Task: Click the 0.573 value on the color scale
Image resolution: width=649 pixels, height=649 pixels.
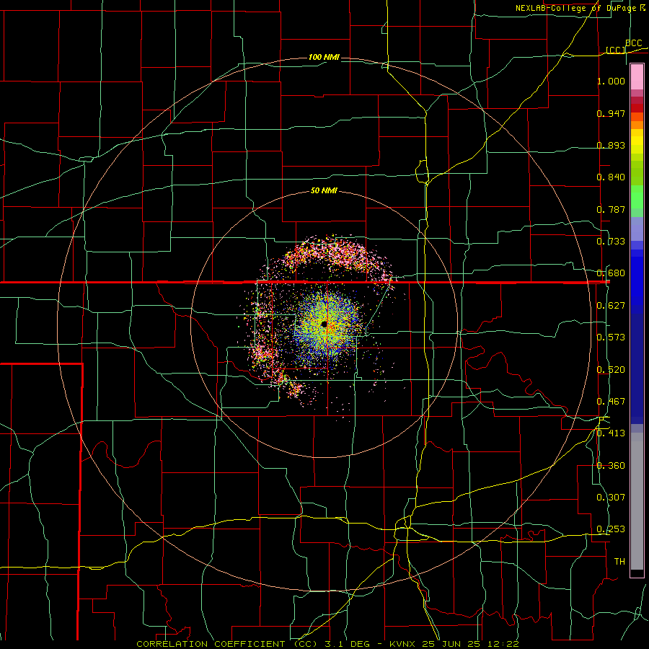Action: [x=611, y=337]
